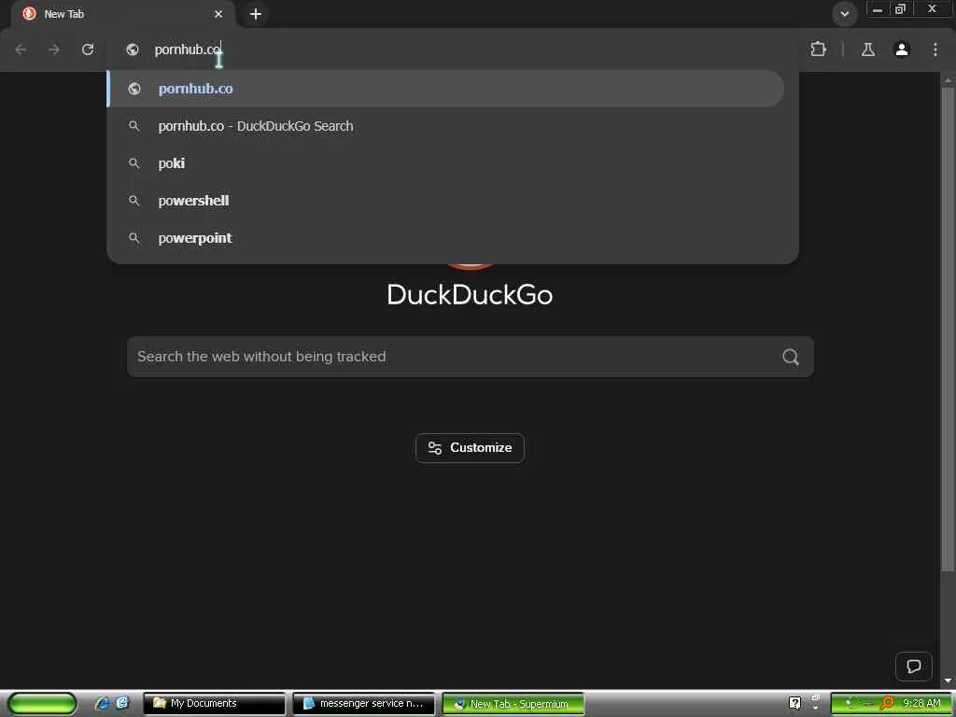Expand the tab search chevron
The height and width of the screenshot is (717, 956).
click(844, 13)
